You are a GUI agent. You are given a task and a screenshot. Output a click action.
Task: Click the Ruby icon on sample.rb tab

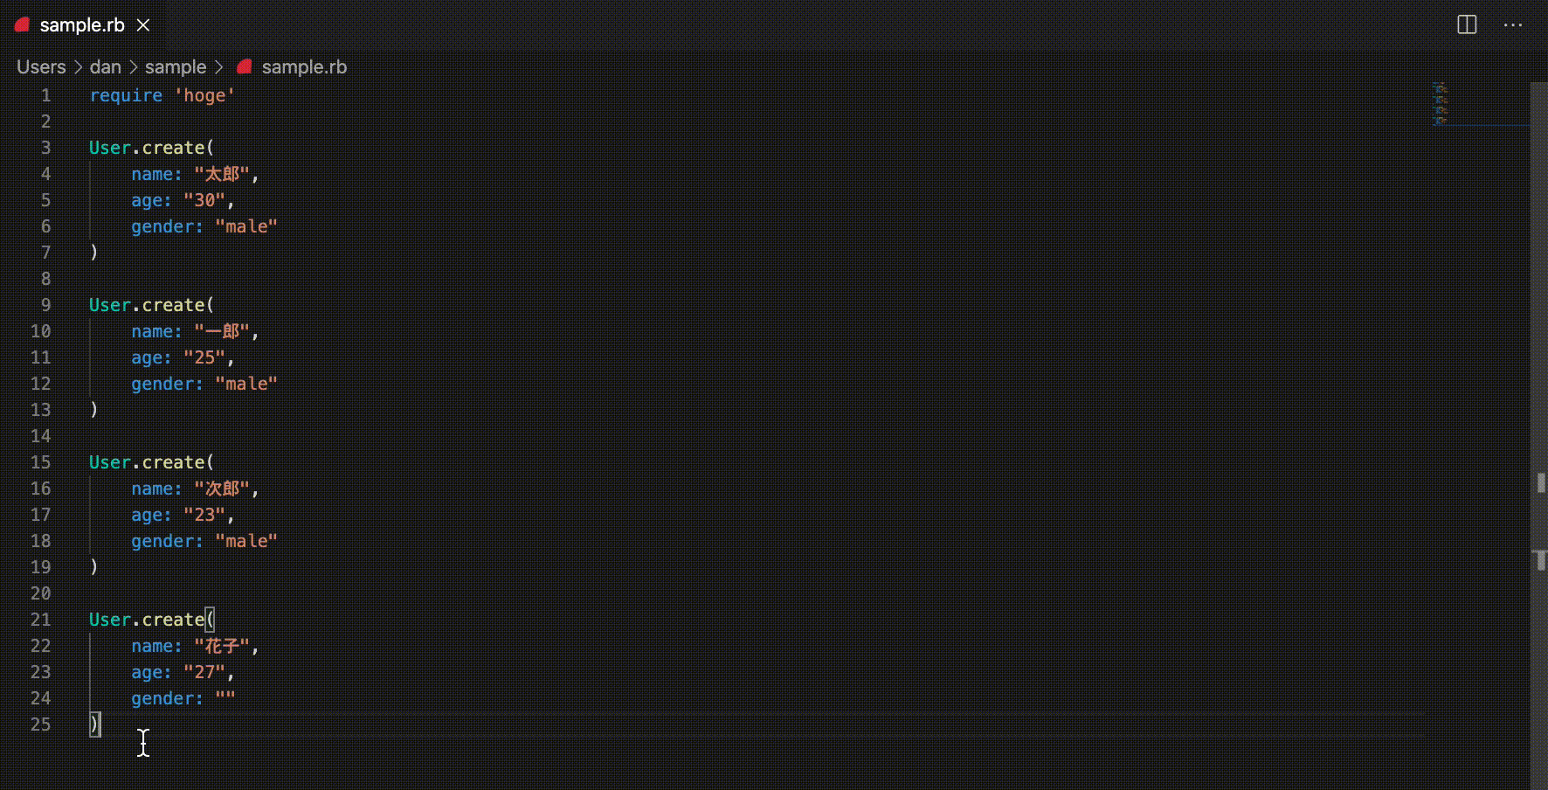[x=22, y=24]
